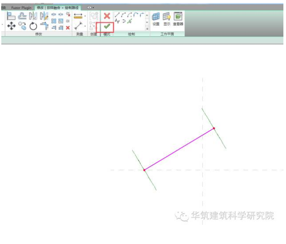Viewport: 286px width, 244px height.
Task: Click the upper-right red path endpoint
Action: point(214,128)
